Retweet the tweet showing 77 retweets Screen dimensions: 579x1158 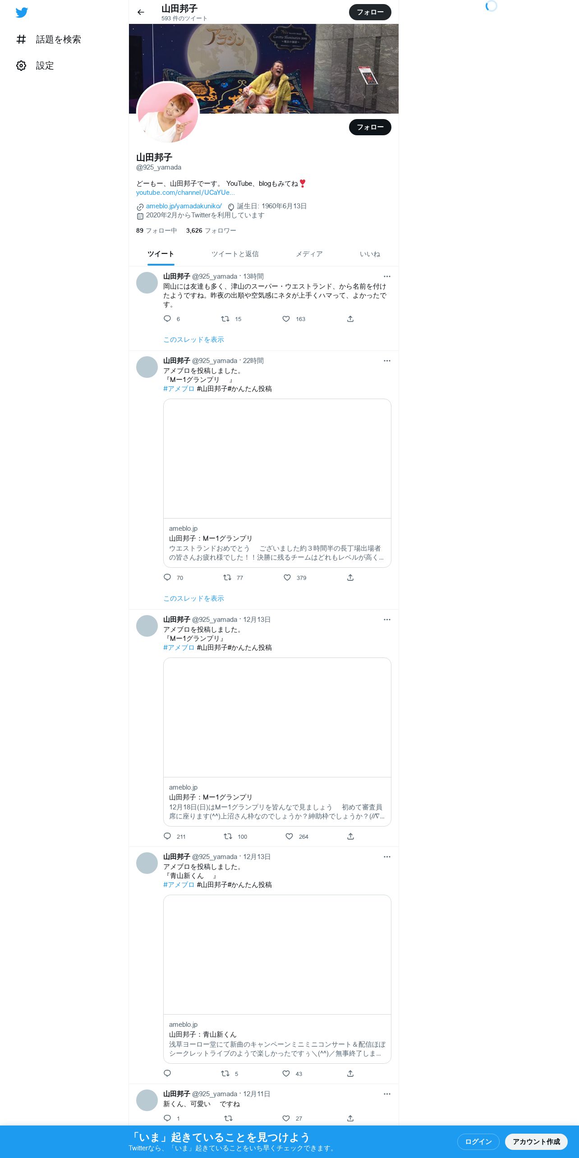227,578
